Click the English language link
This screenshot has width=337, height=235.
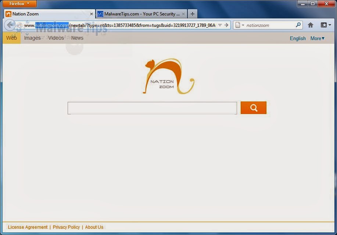point(298,39)
